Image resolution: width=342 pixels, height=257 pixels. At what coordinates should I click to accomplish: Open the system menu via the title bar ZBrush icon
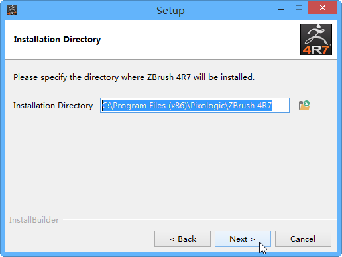(x=12, y=10)
